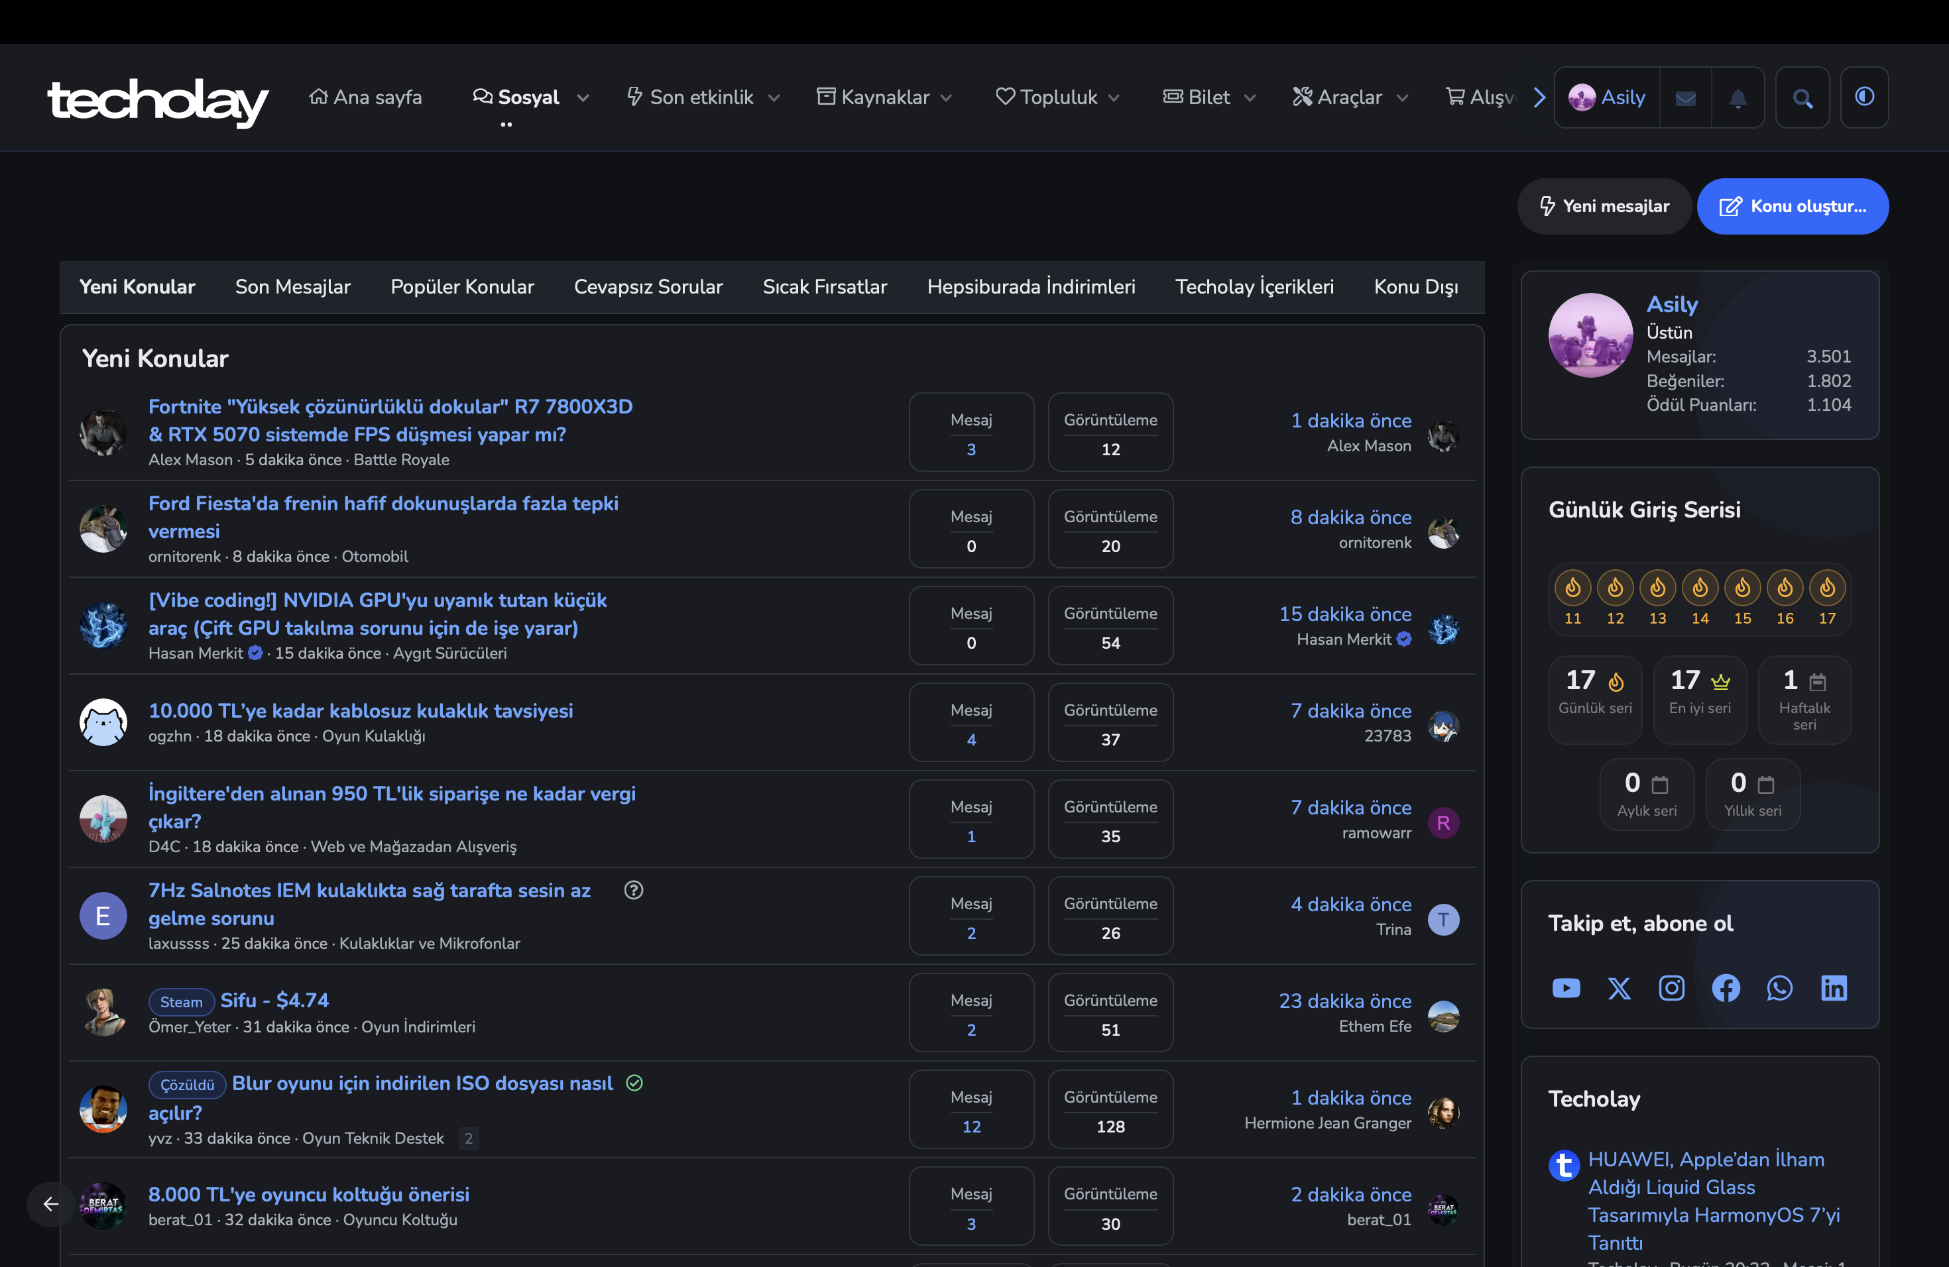This screenshot has height=1267, width=1949.
Task: Toggle the dark/light theme icon
Action: tap(1865, 97)
